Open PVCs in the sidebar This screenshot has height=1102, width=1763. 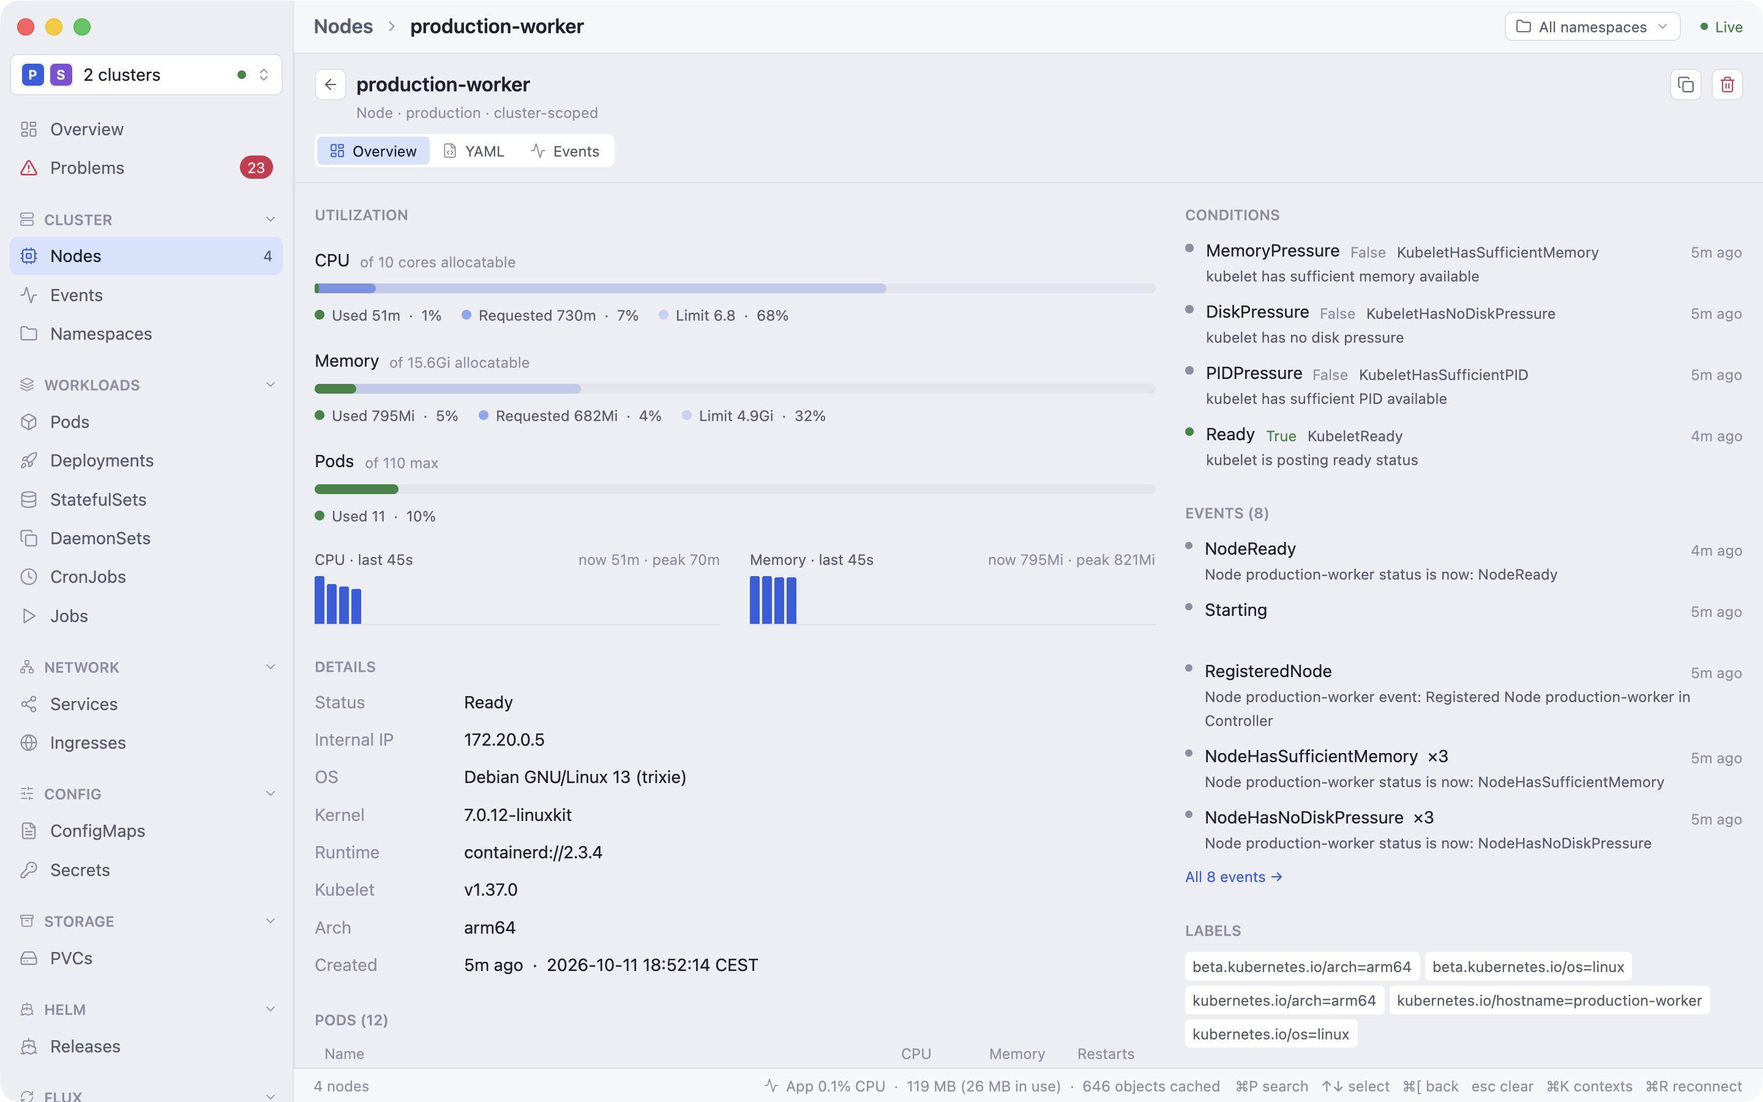coord(146,958)
